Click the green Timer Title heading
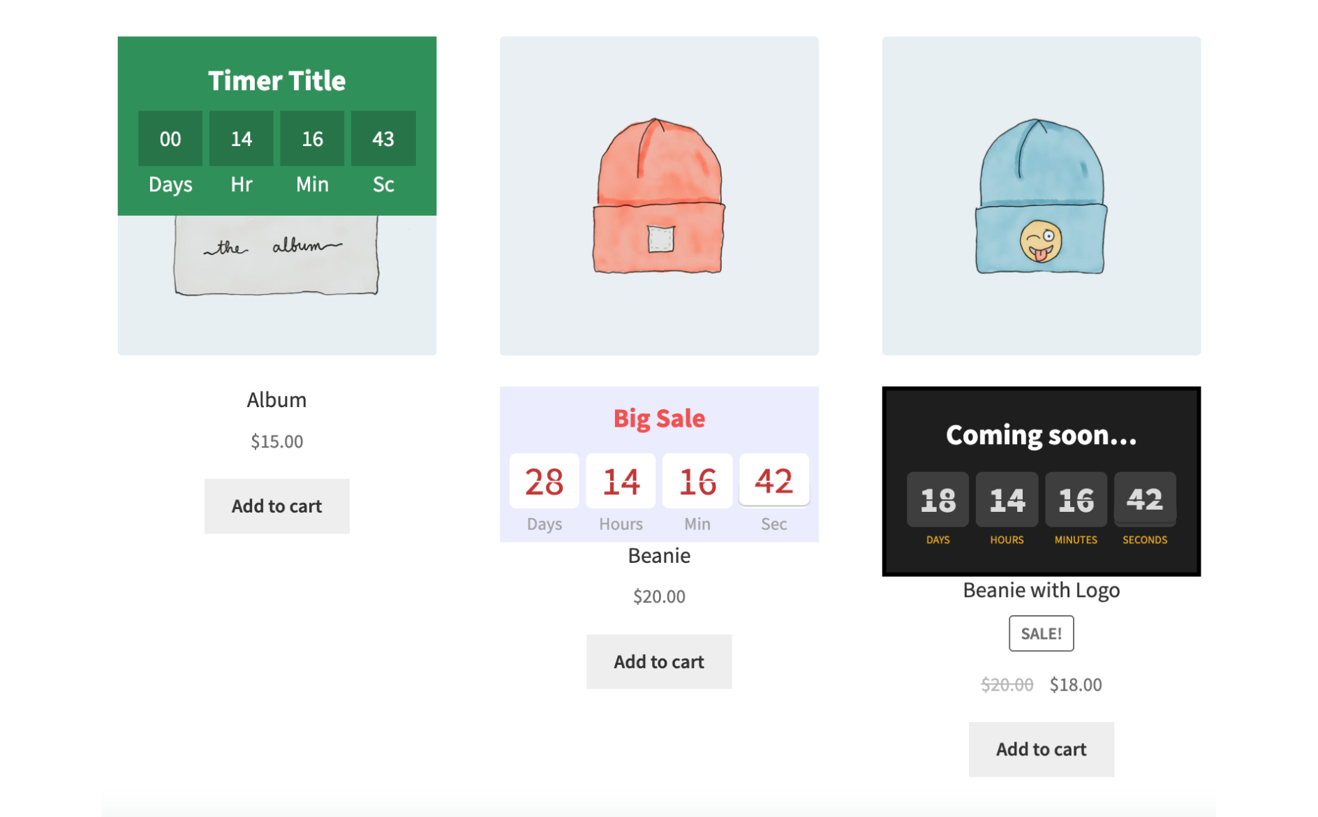This screenshot has height=817, width=1318. click(276, 80)
